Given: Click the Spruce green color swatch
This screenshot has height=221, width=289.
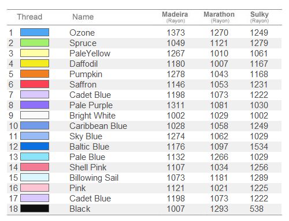Looking at the screenshot, I should pyautogui.click(x=35, y=43).
